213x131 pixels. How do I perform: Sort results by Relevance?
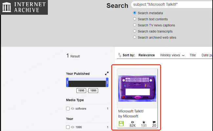(146, 55)
